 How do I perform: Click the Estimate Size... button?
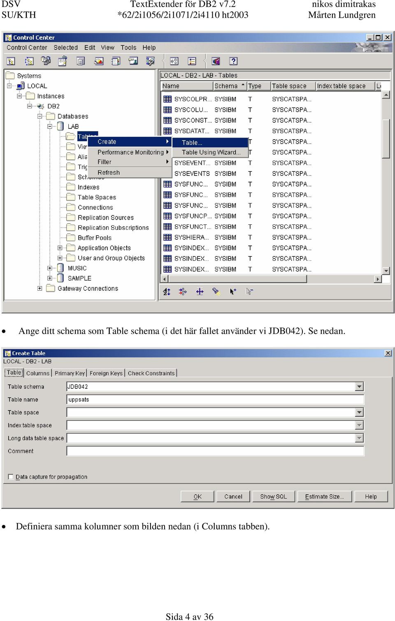[x=325, y=497]
